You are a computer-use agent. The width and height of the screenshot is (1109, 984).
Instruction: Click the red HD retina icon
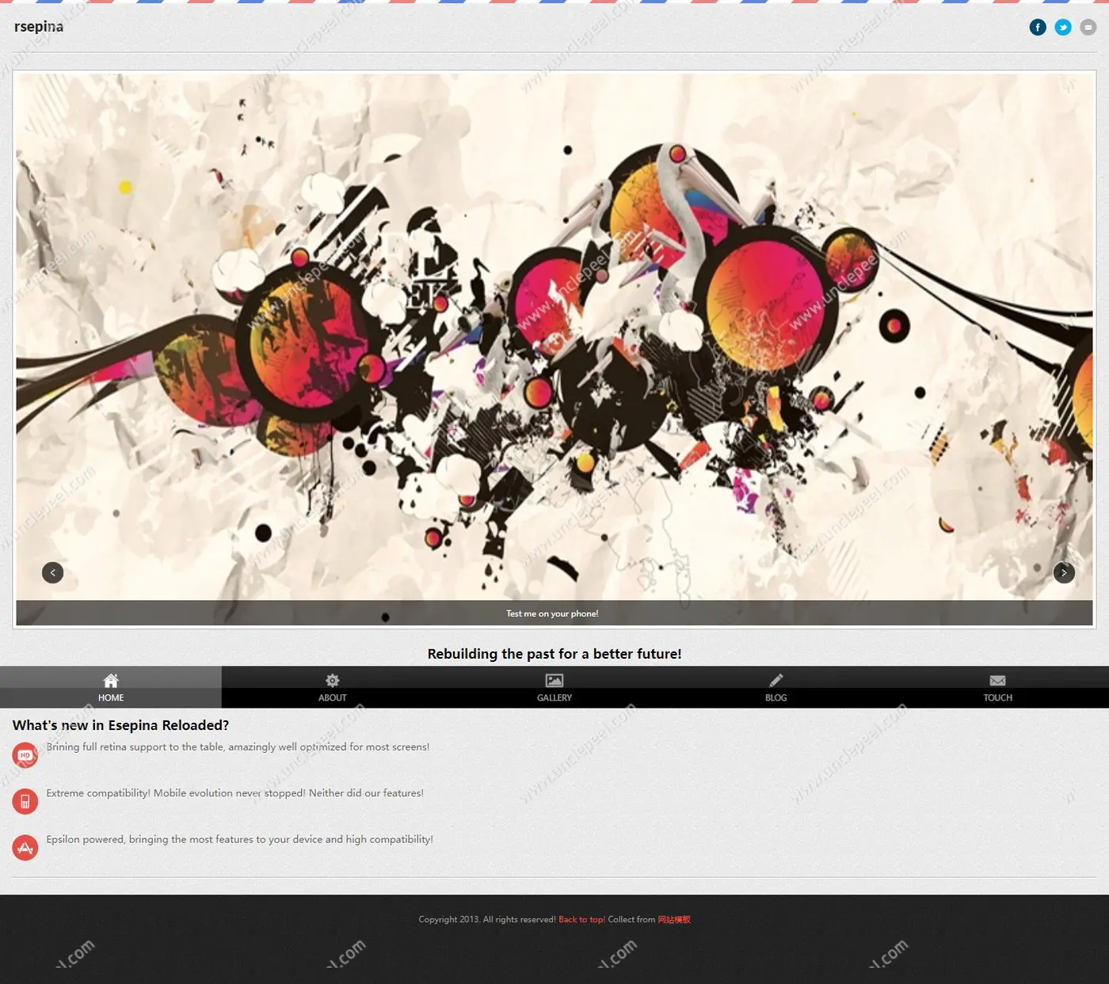pyautogui.click(x=25, y=755)
